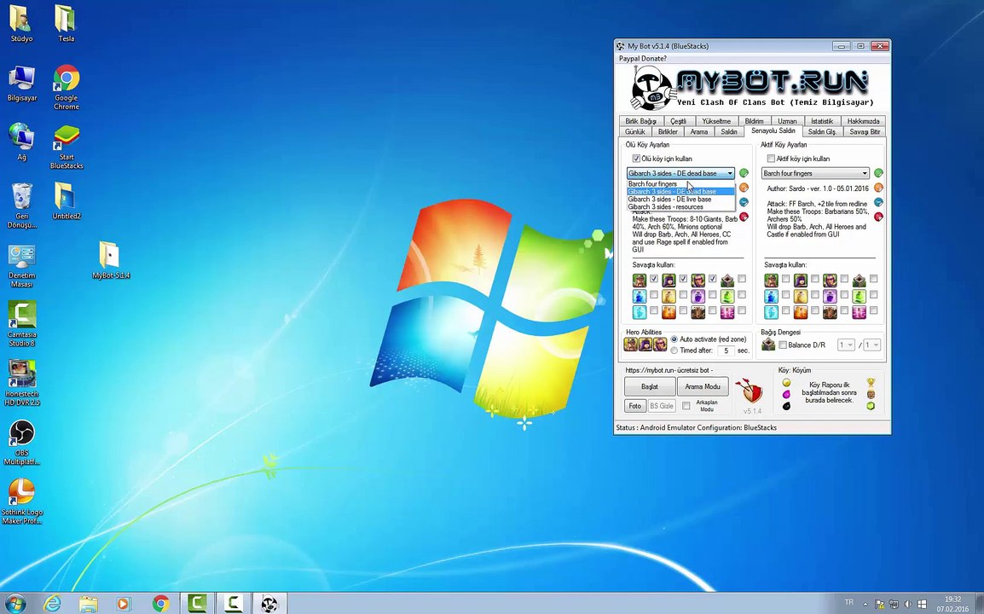
Task: Check the Barbarian King checkbox in Aktif Köy section
Action: click(785, 279)
